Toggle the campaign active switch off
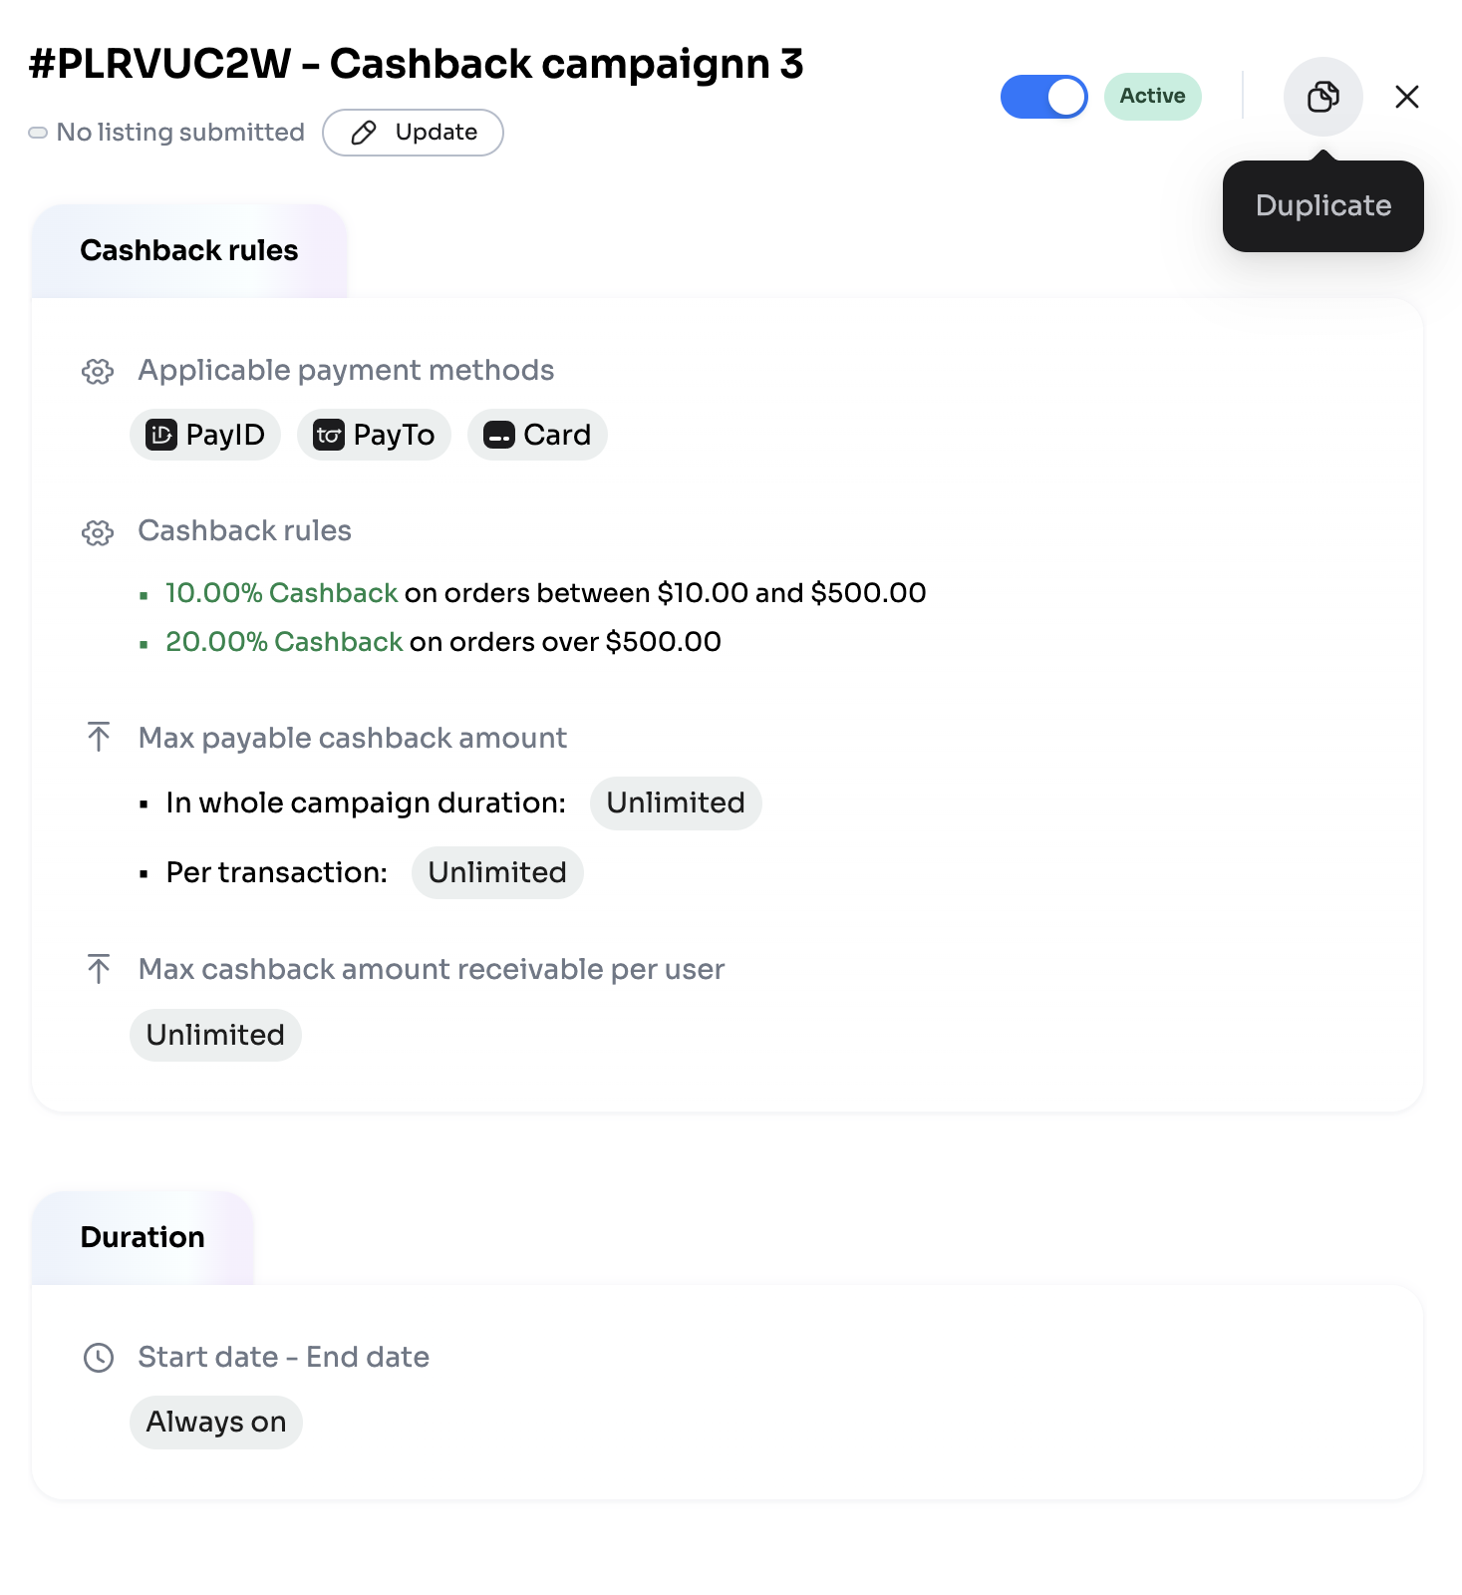 click(x=1043, y=97)
